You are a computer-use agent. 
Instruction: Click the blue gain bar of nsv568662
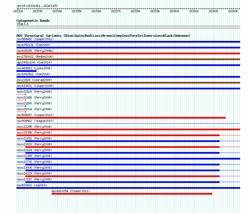coord(128,42)
